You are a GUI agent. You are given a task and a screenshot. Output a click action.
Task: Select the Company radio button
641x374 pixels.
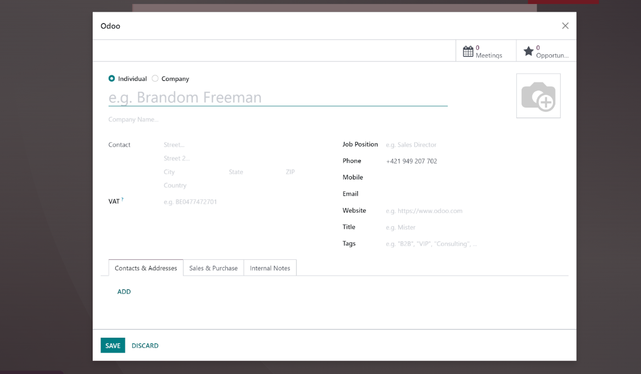tap(155, 79)
